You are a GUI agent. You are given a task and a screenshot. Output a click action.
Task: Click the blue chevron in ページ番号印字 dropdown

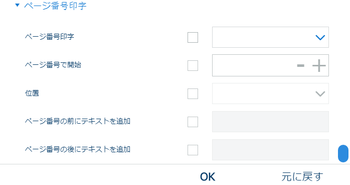(320, 38)
